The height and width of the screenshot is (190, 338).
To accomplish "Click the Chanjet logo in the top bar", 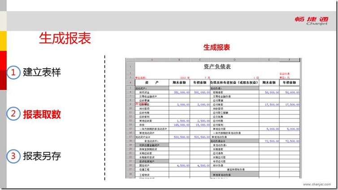I will [x=312, y=21].
